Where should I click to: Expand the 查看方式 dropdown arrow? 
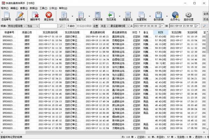[89, 16]
